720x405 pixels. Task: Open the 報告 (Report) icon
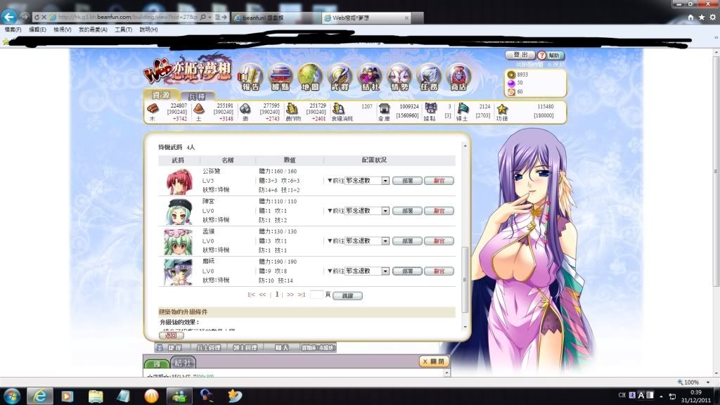tap(250, 76)
